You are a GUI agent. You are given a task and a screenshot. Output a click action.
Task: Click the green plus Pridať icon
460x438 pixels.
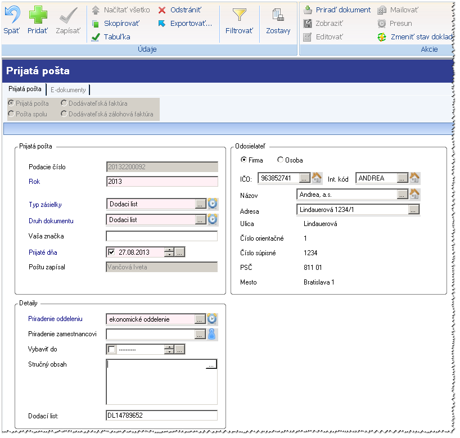[38, 16]
